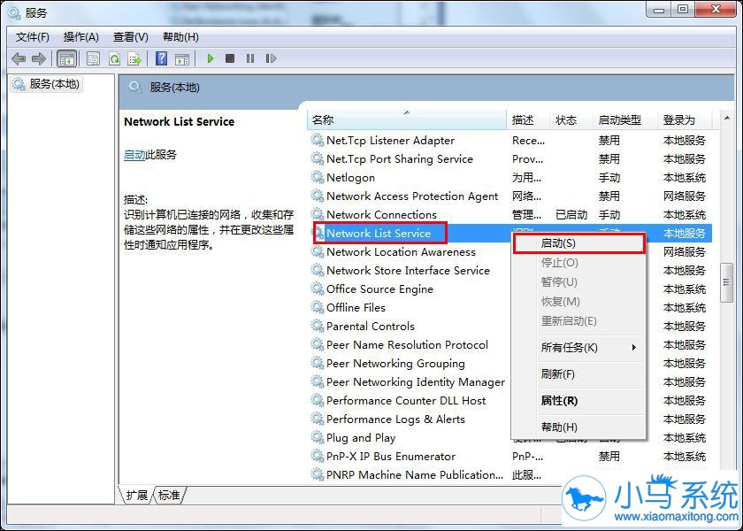Select Network Location Awareness service

coord(401,251)
